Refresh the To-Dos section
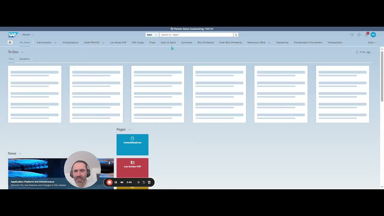Viewport: 384px width, 216px height. 357,52
